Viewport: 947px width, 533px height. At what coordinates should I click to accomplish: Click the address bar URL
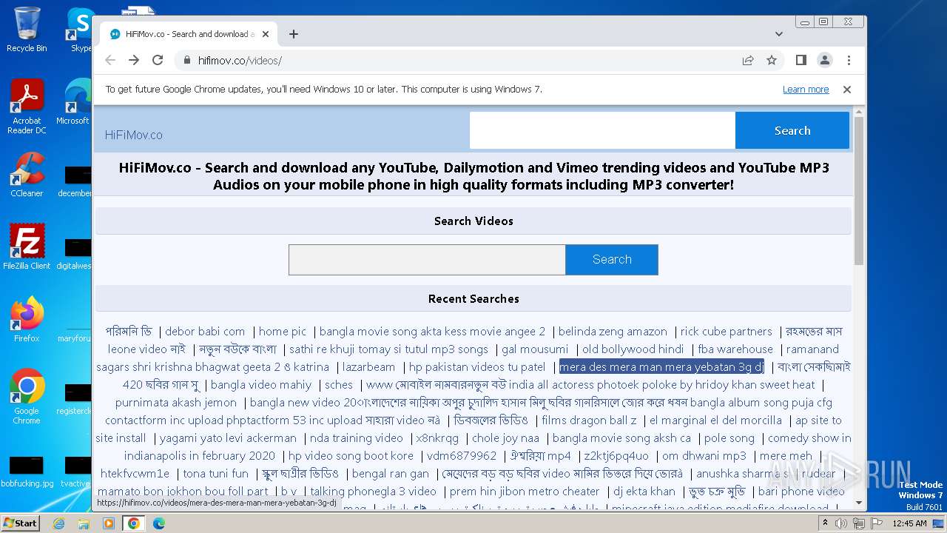240,61
